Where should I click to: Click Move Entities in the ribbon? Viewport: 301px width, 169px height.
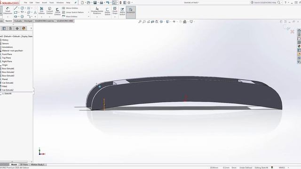pyautogui.click(x=70, y=16)
